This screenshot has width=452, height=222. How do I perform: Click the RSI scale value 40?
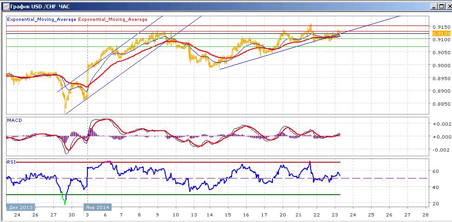click(436, 187)
